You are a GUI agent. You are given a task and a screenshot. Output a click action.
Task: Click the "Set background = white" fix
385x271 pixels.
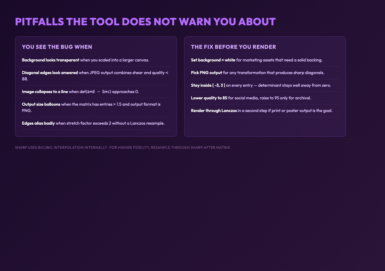pos(265,60)
